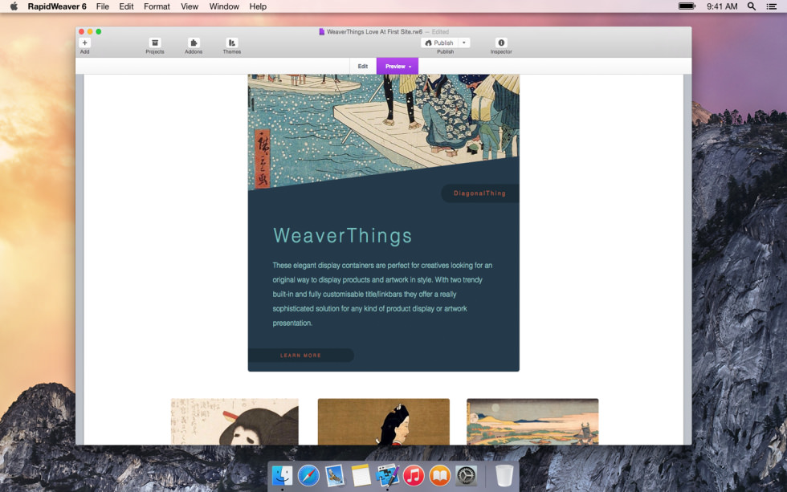This screenshot has width=787, height=492.
Task: Click the 9:41 AM clock
Action: [722, 6]
